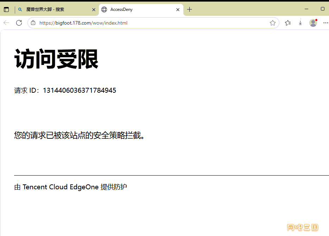View site information via lock icon
Screen dimensions: 329x236
[x=33, y=23]
